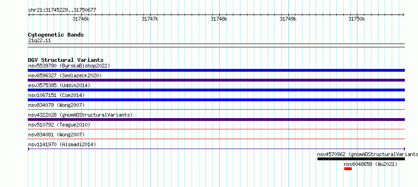418x187 pixels.
Task: Click the nsv5539790 (ByrskaBishop2022) label
Action: 69,66
